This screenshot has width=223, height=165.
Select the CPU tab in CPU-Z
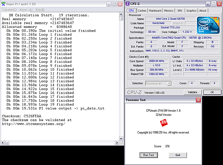click(131, 10)
